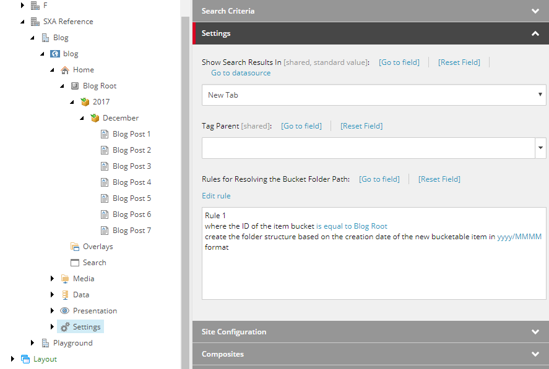Collapse the blog site node
549x369 pixels.
(x=42, y=54)
